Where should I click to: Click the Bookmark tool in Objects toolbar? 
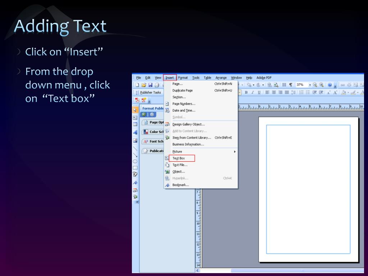coord(135,183)
